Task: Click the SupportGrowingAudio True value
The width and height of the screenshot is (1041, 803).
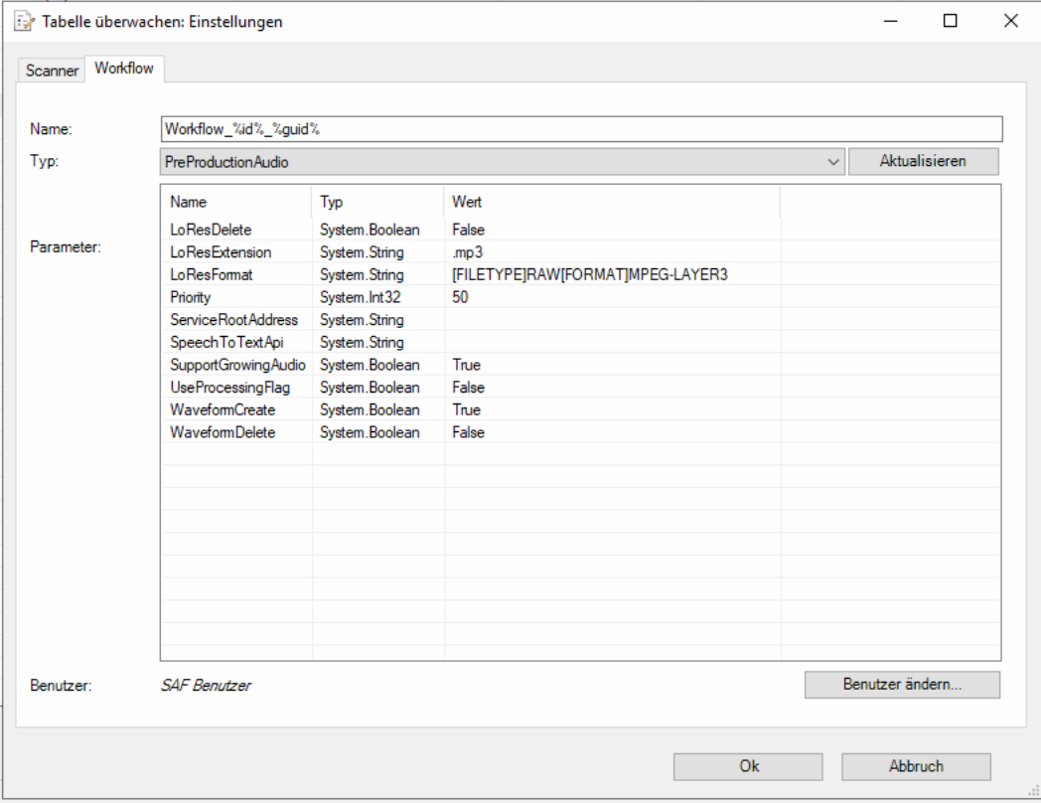Action: pyautogui.click(x=466, y=365)
